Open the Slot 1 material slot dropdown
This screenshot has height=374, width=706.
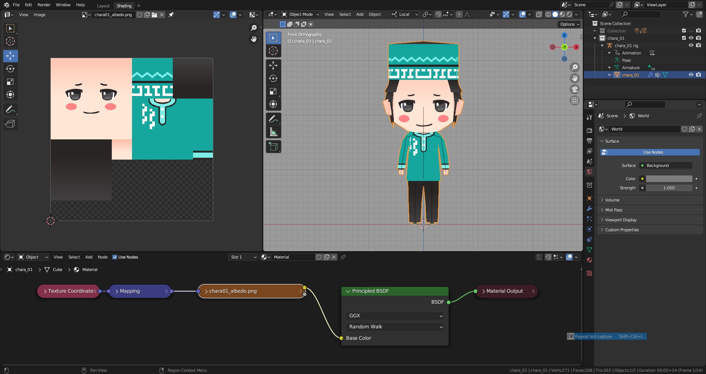coord(243,257)
